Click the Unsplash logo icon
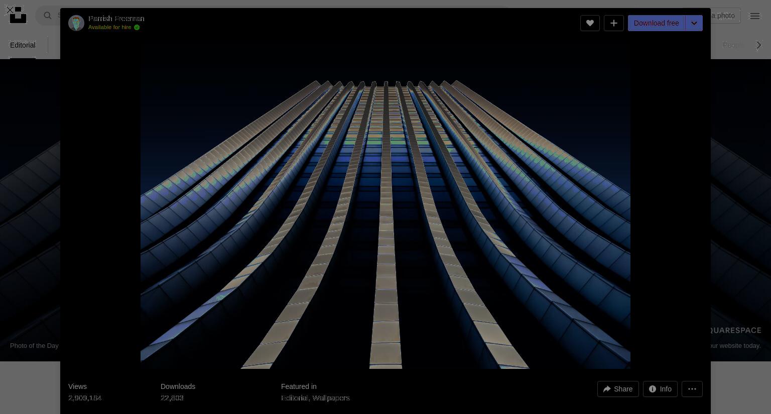Image resolution: width=771 pixels, height=414 pixels. [18, 15]
